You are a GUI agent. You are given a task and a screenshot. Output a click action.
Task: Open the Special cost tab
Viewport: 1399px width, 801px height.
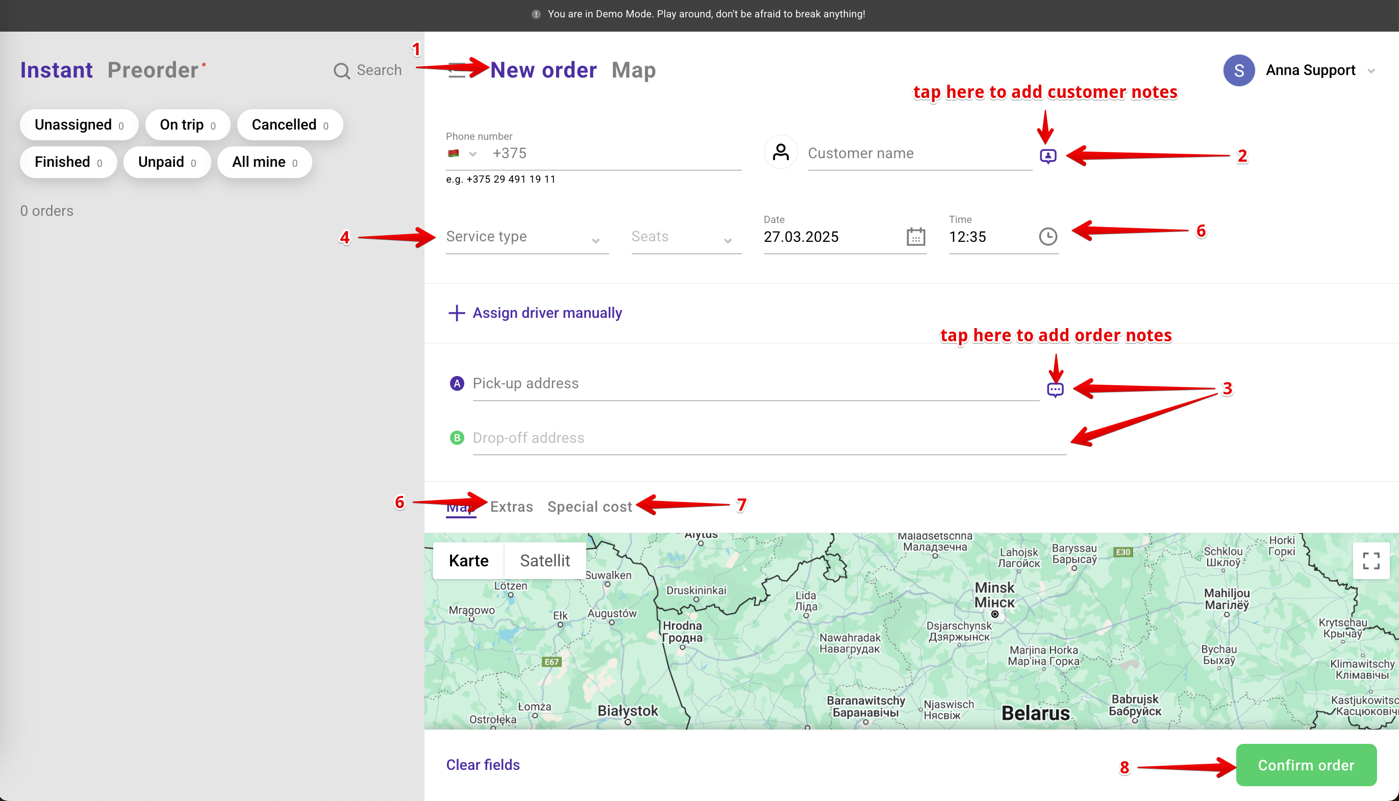[589, 507]
